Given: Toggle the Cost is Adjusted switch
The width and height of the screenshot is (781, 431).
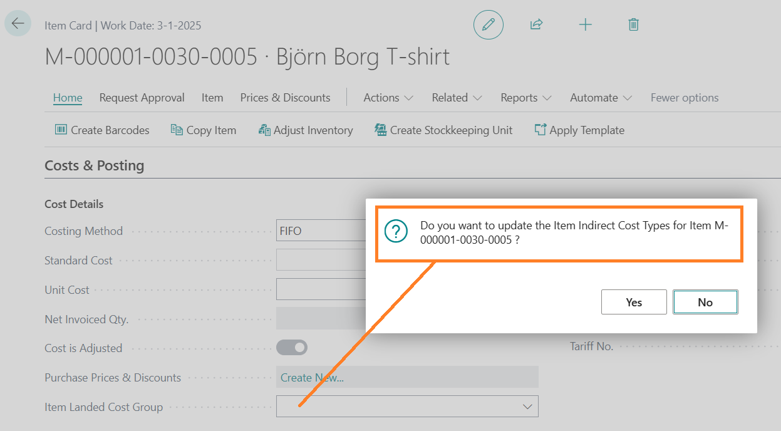Looking at the screenshot, I should coord(292,348).
